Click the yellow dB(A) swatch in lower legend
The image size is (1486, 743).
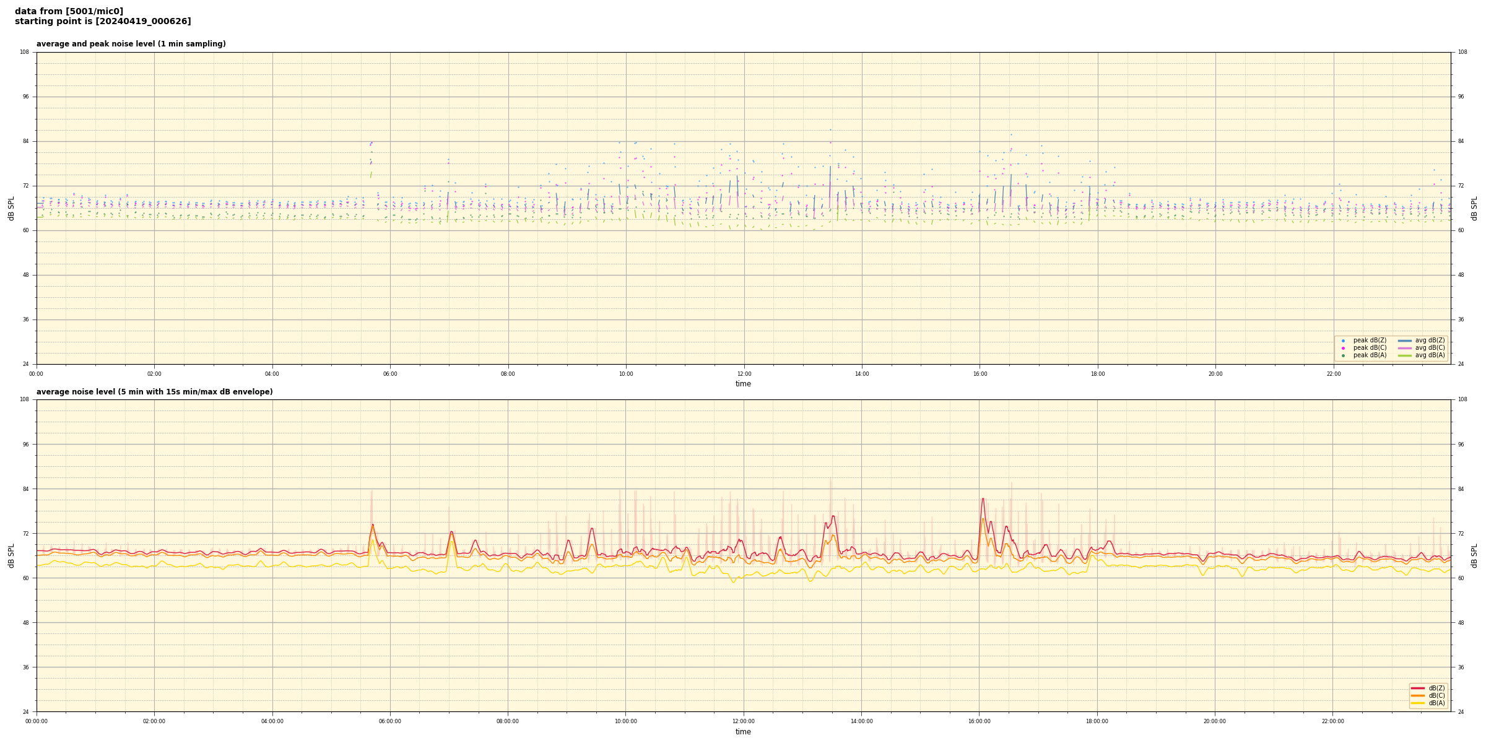pos(1418,703)
